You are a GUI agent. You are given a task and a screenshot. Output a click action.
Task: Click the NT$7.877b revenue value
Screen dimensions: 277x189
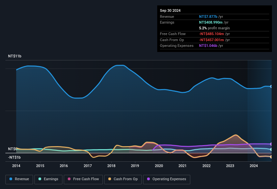(208, 17)
